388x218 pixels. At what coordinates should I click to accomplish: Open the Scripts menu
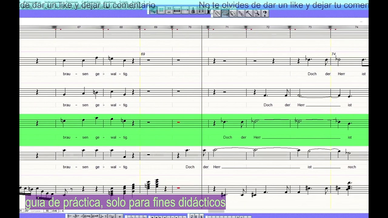click(124, 2)
